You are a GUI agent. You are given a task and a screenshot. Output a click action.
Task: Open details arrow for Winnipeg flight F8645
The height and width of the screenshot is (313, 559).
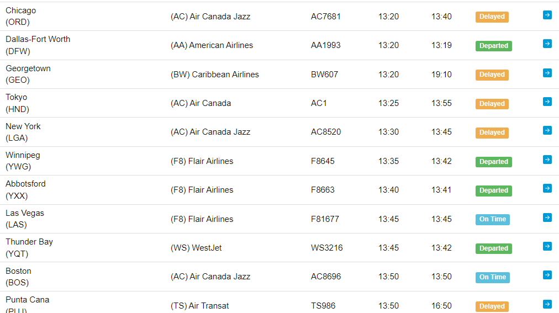coord(547,160)
